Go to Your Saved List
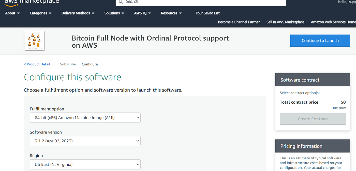This screenshot has width=356, height=171. click(x=207, y=13)
